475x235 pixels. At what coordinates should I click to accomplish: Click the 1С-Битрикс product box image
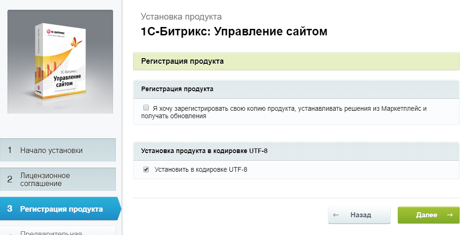pyautogui.click(x=60, y=61)
